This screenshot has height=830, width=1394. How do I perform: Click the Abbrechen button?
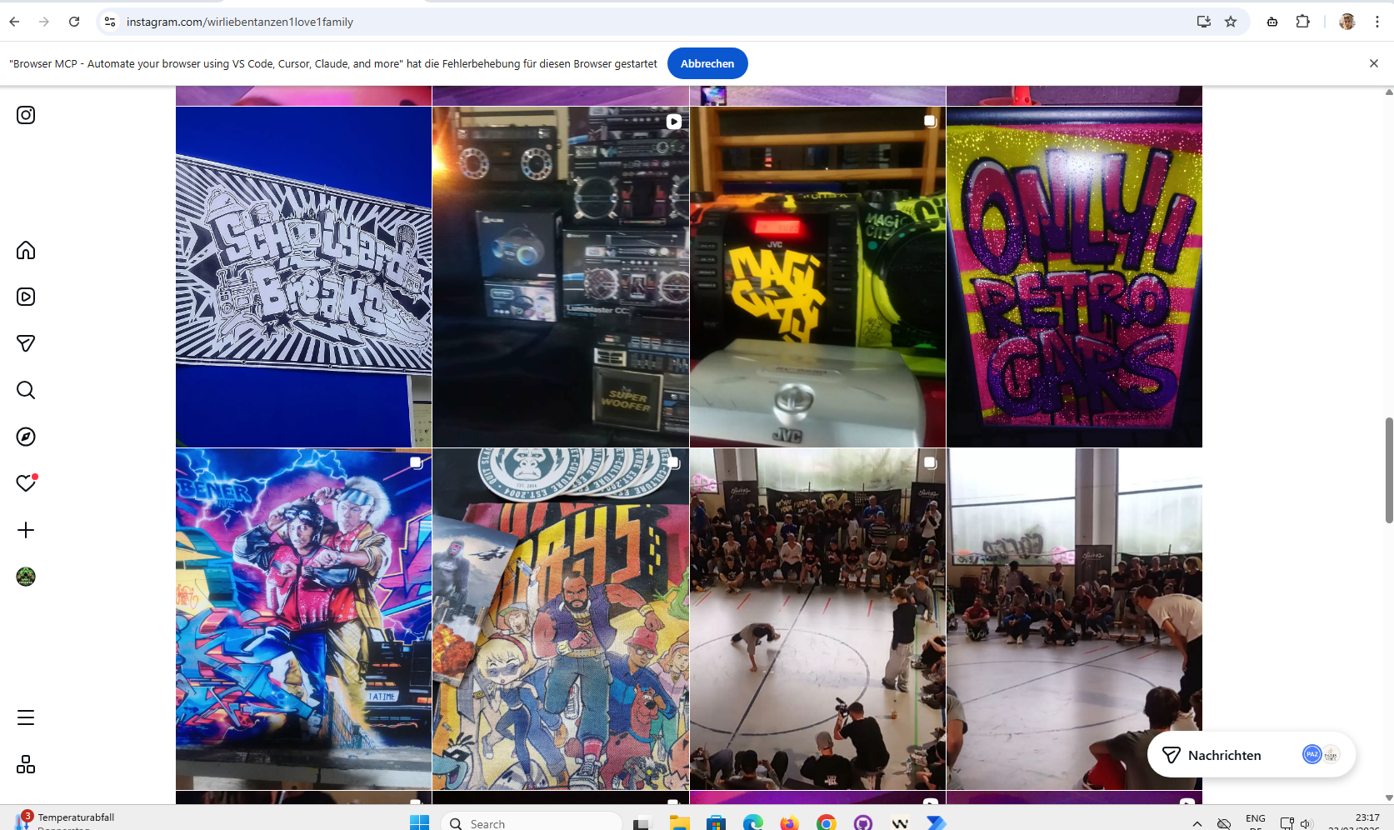(x=707, y=63)
